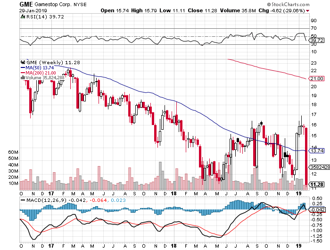Click the 17 year label on MACD axis
Screen dimensions: 330x250
(x=51, y=246)
